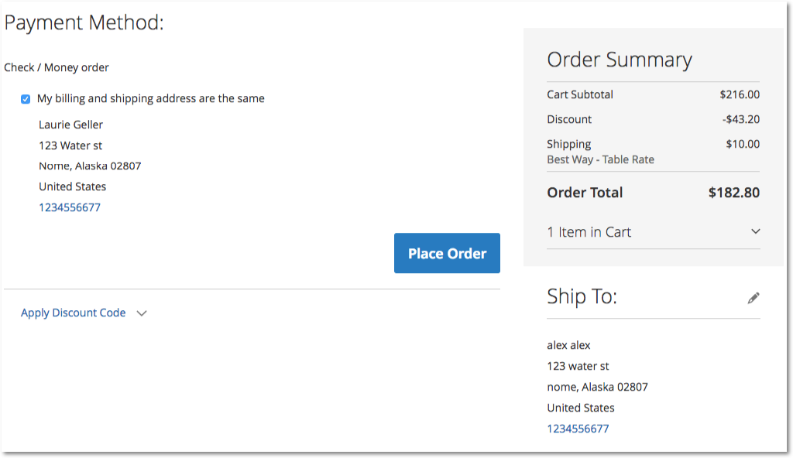Image resolution: width=793 pixels, height=458 pixels.
Task: Click the chevron next to Apply Discount Code
Action: point(142,313)
